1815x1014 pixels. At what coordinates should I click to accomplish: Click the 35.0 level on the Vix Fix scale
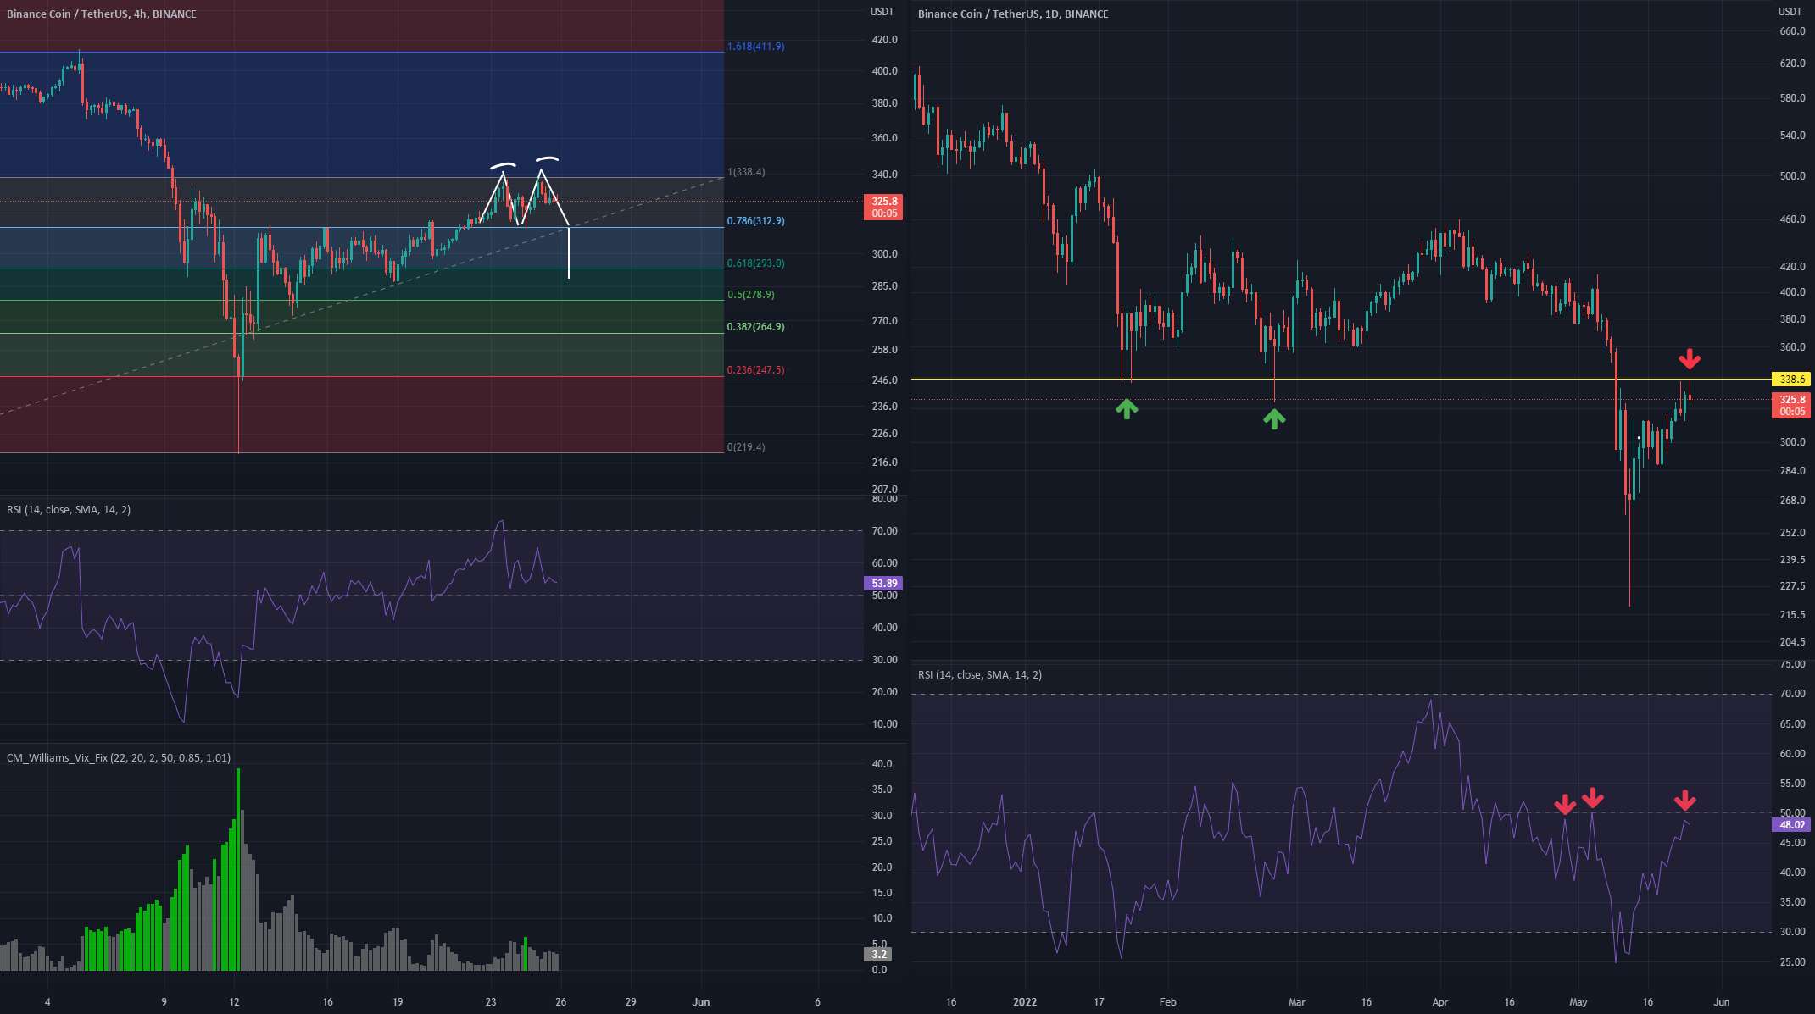coord(882,790)
